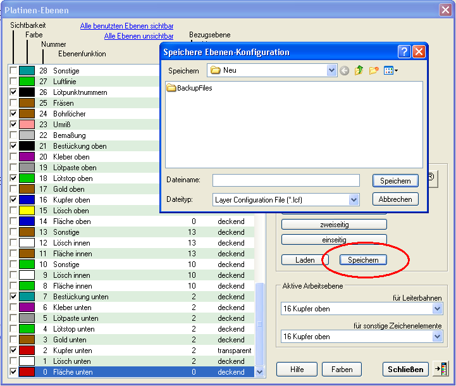
Task: Select the '11 Fläche innen' row
Action: (x=131, y=253)
